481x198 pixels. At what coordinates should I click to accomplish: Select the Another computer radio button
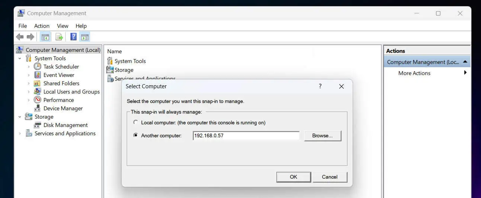click(135, 135)
